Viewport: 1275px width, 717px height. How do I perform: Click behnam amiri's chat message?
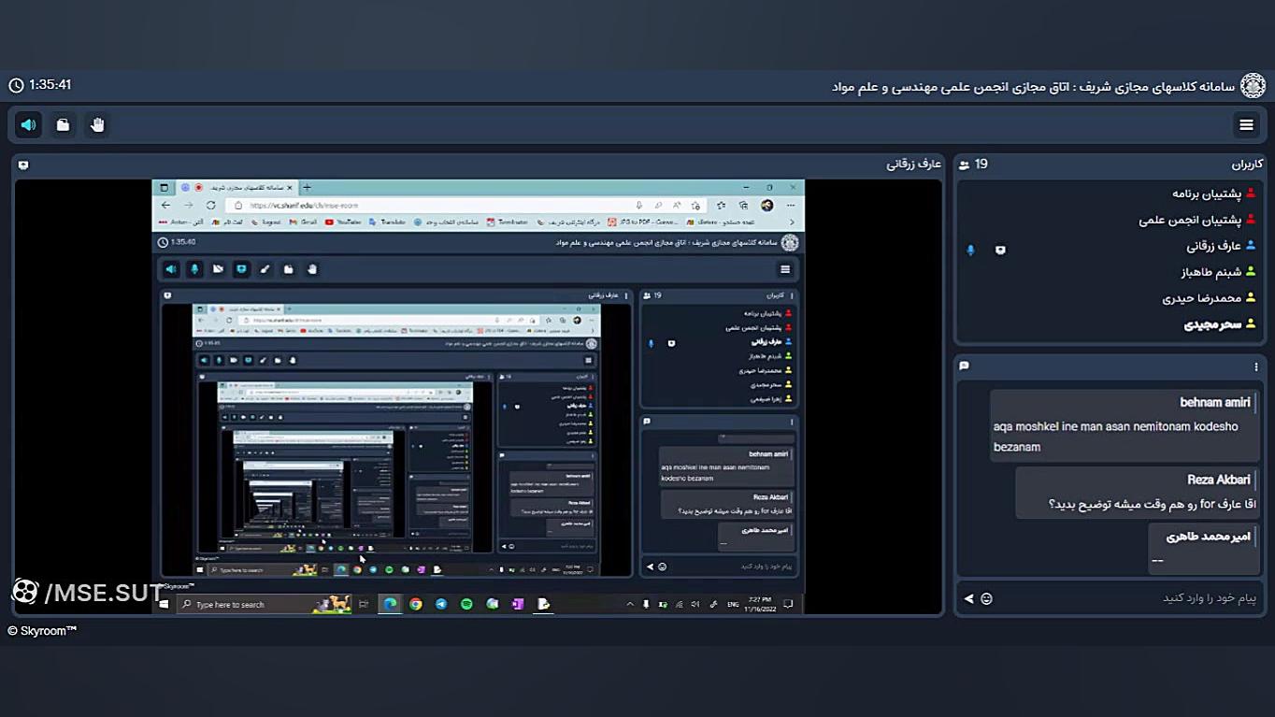coord(1123,424)
